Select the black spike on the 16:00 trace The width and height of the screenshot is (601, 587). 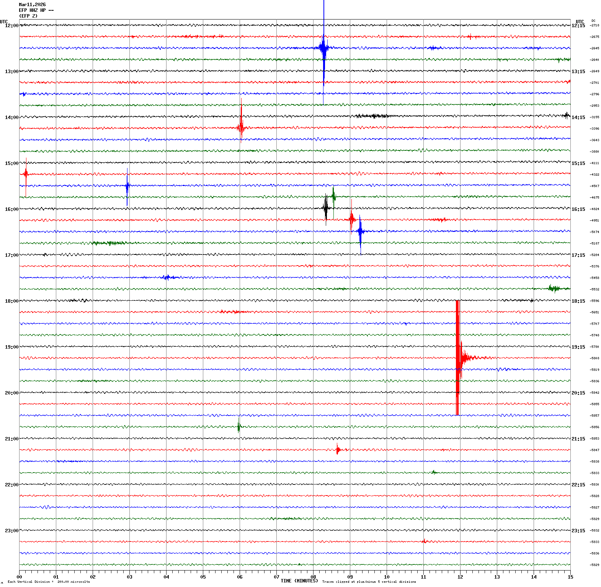coord(326,208)
